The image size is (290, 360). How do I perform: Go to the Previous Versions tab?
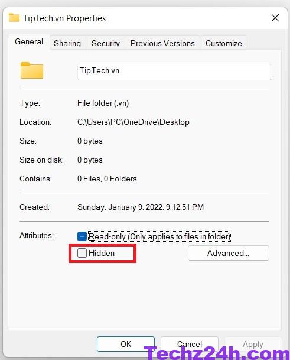162,43
